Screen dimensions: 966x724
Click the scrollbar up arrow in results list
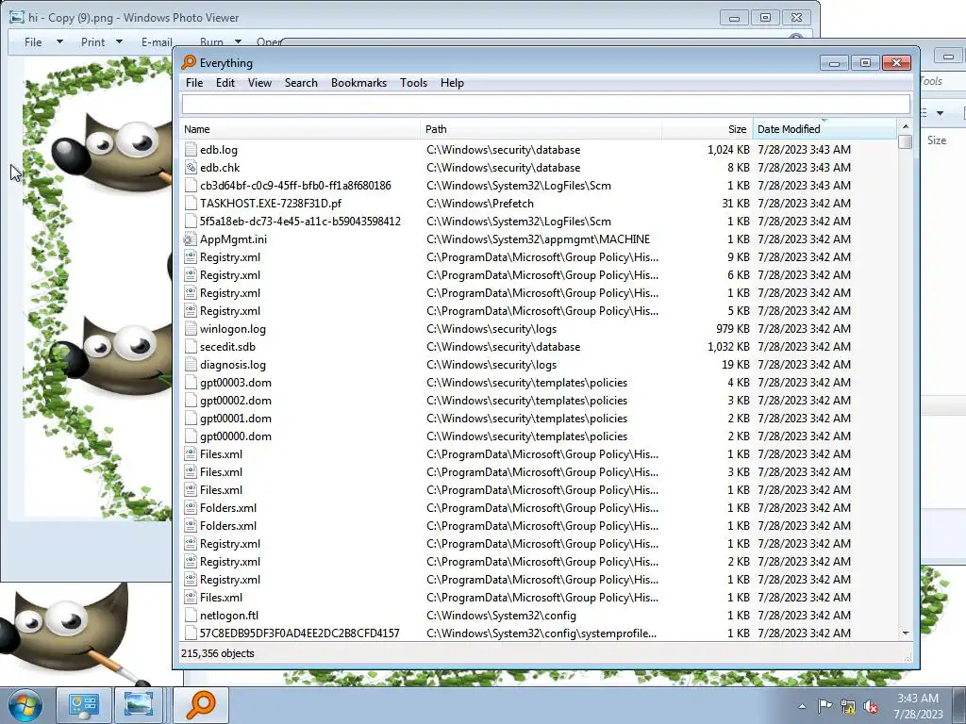905,126
